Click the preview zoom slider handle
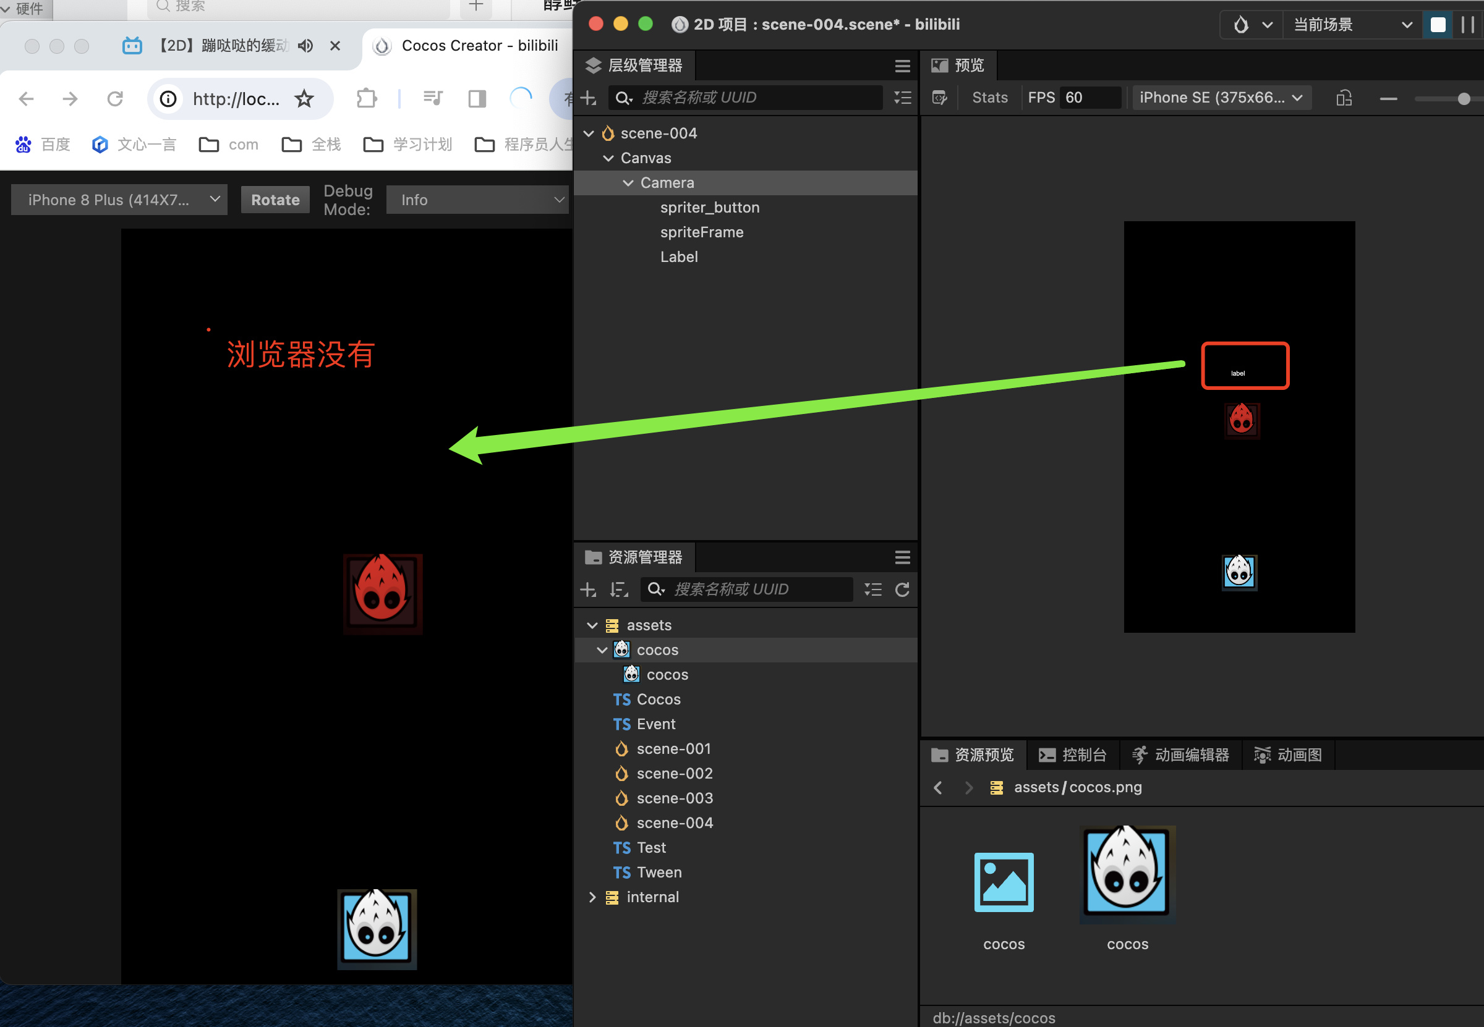 [1464, 98]
